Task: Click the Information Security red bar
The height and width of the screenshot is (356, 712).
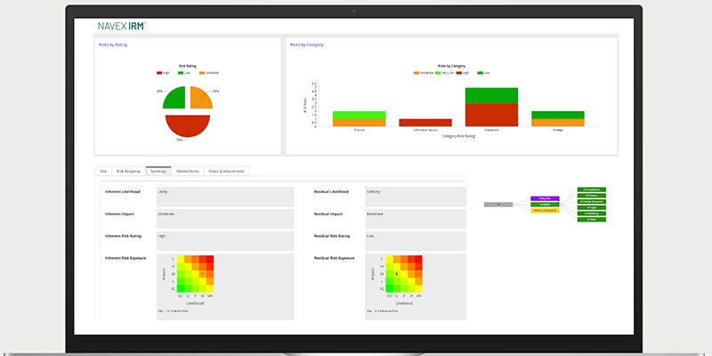Action: 425,123
